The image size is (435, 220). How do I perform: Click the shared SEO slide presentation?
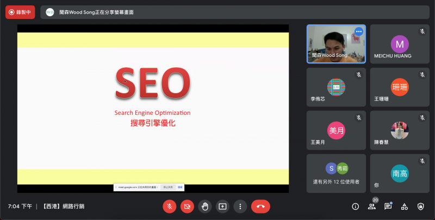click(x=153, y=108)
